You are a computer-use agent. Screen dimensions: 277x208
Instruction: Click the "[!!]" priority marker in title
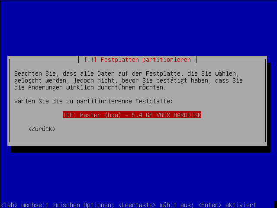(90, 60)
